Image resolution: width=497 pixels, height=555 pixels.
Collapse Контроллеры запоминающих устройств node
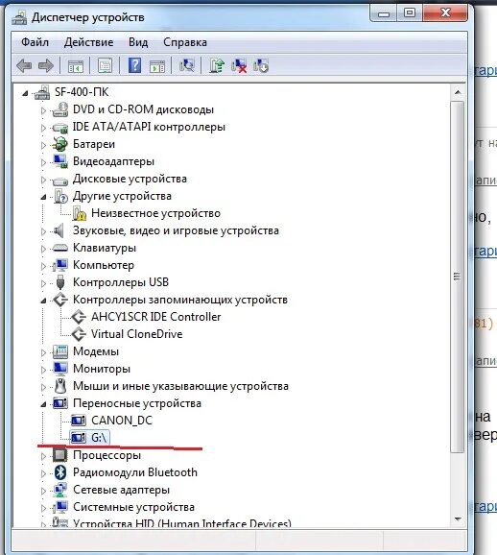(43, 301)
